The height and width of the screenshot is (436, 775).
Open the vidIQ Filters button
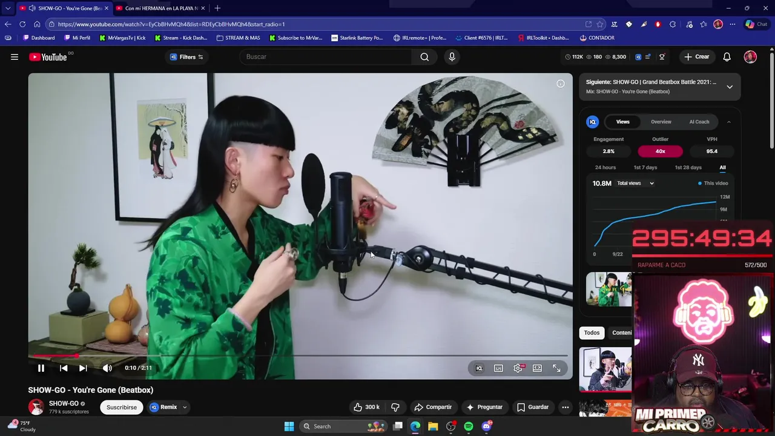click(x=186, y=57)
